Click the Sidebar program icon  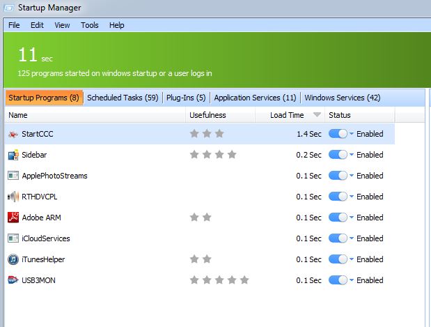tap(13, 155)
